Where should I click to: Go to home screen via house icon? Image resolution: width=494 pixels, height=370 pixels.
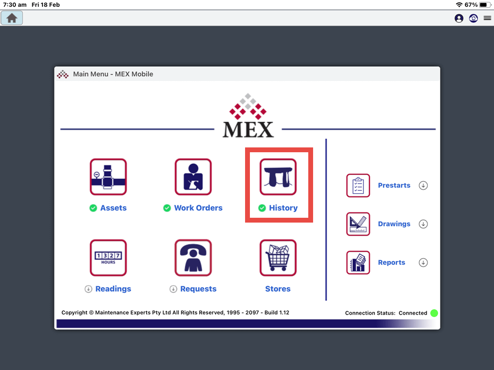pos(12,18)
